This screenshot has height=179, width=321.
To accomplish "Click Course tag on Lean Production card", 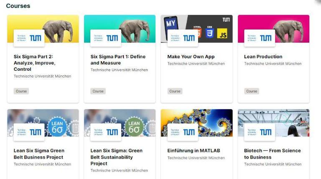I will pyautogui.click(x=252, y=91).
